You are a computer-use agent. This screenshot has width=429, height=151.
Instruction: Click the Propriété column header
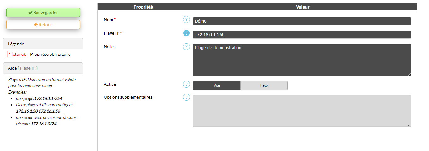[143, 7]
